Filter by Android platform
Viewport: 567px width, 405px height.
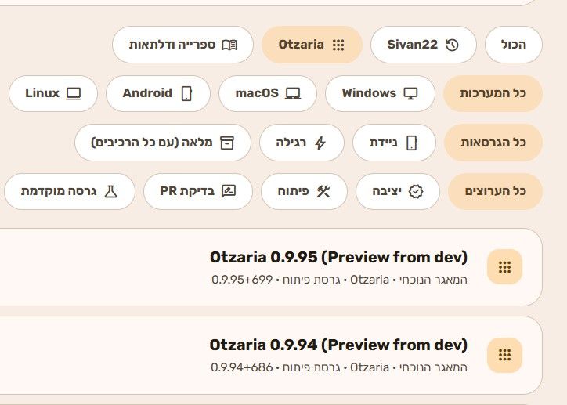[x=158, y=93]
